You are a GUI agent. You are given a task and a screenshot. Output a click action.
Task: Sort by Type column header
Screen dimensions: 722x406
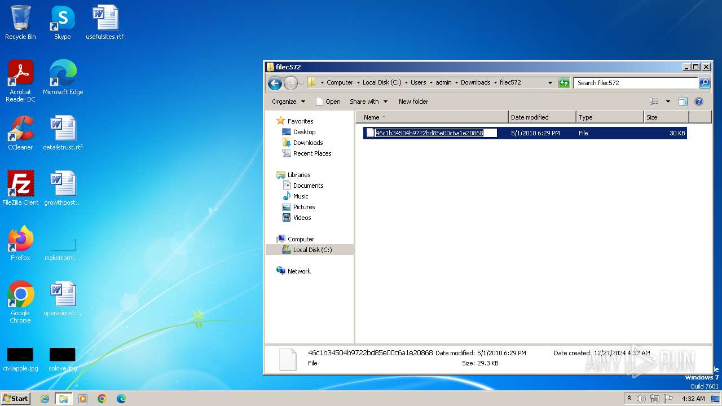point(610,117)
